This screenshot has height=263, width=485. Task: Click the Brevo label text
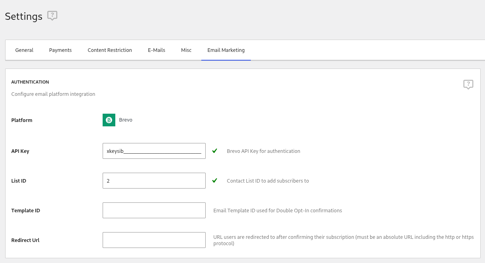(126, 120)
